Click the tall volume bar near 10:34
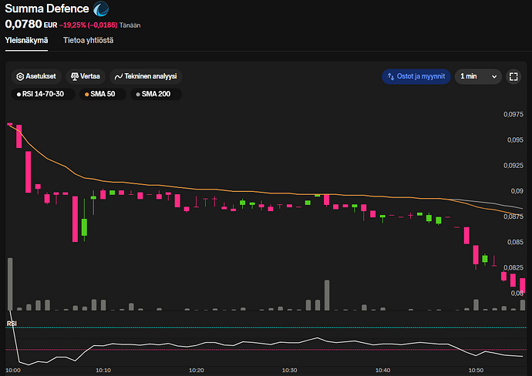The height and width of the screenshot is (376, 532). click(327, 295)
